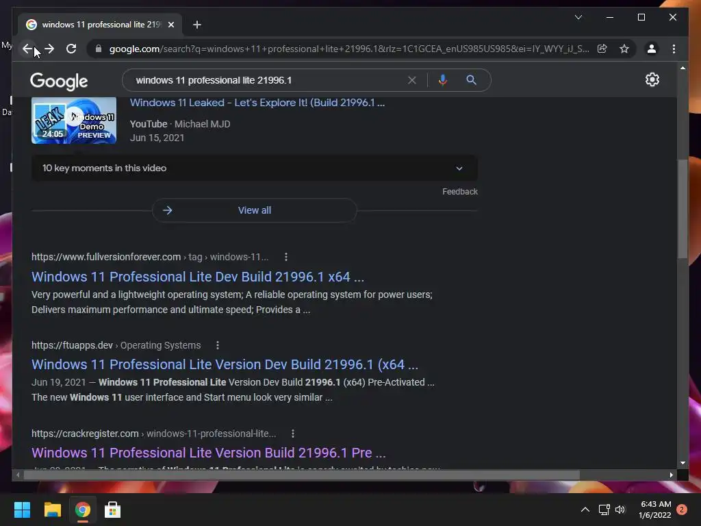This screenshot has width=701, height=526.
Task: Click the fullversionforever.com URL breadcrumb
Action: (150, 257)
